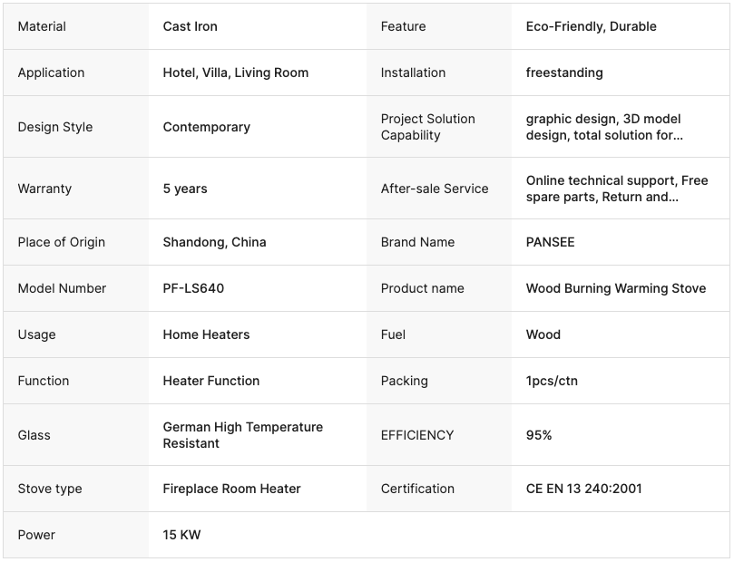
Task: Select the PANSEE brand name value
Action: (x=550, y=242)
